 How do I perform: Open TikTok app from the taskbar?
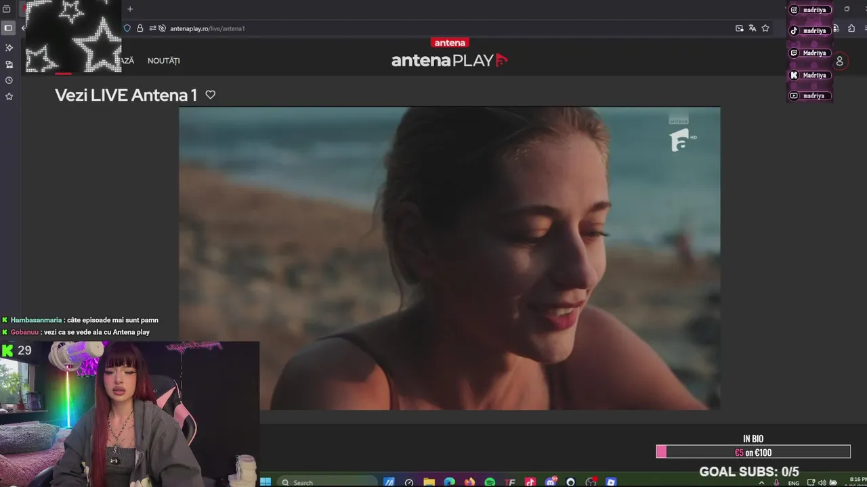coord(530,482)
